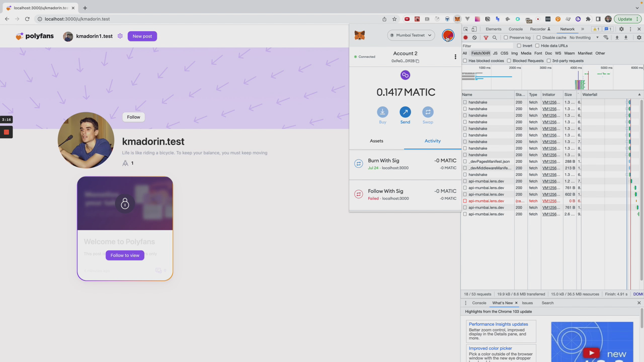The width and height of the screenshot is (644, 362).
Task: Bookmark this page with star icon
Action: pos(394,19)
